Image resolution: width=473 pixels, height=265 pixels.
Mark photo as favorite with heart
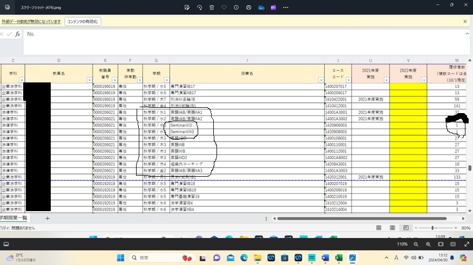point(224,8)
